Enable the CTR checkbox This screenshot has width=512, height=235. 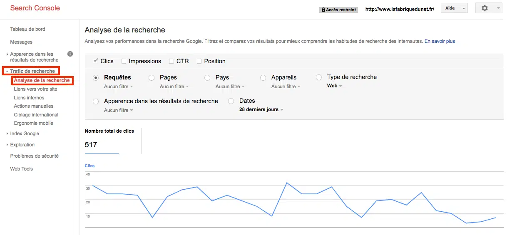[x=171, y=61]
